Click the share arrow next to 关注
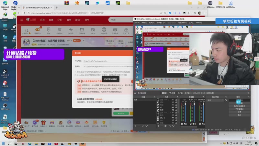259x146 pixels. tap(84, 40)
